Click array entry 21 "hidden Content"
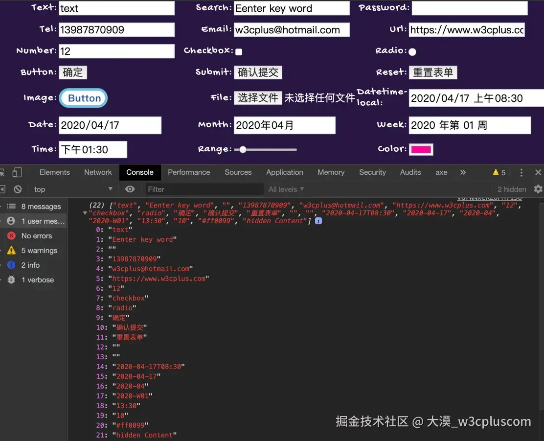544x441 pixels. pyautogui.click(x=136, y=435)
